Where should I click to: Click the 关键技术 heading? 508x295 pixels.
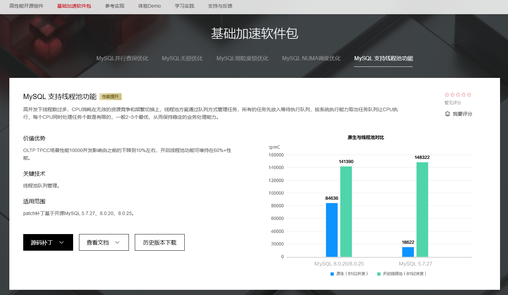point(34,173)
